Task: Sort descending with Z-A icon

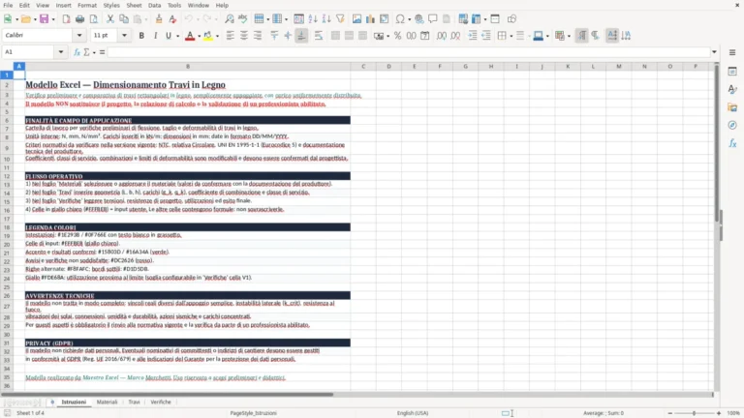Action: tap(326, 19)
